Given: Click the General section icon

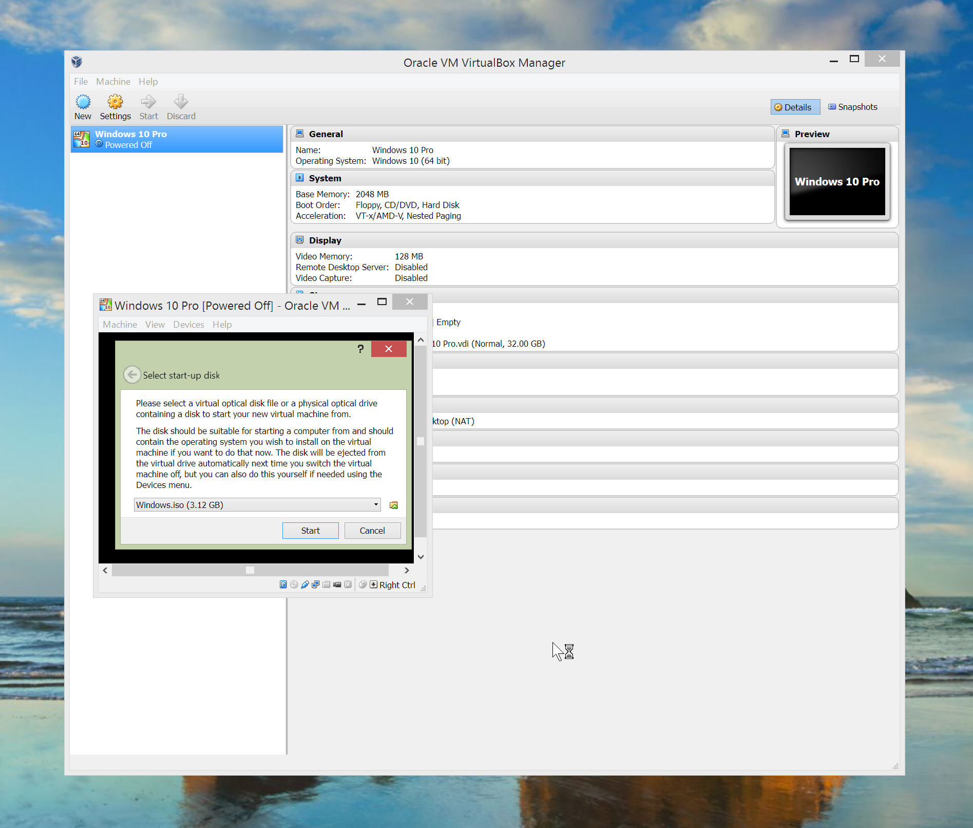Looking at the screenshot, I should pos(300,134).
